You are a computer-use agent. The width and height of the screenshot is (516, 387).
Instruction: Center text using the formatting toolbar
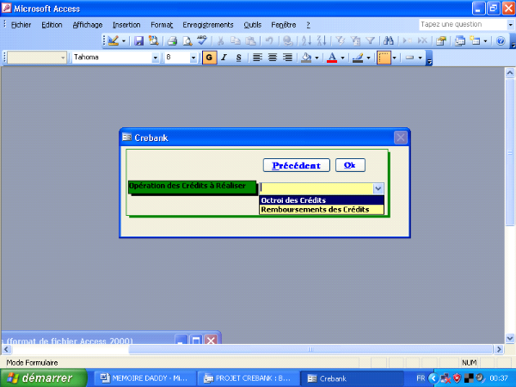pyautogui.click(x=273, y=58)
